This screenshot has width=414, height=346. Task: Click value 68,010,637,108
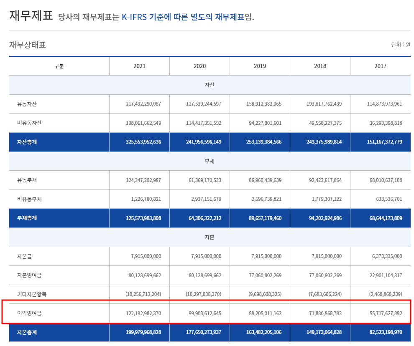[386, 180]
